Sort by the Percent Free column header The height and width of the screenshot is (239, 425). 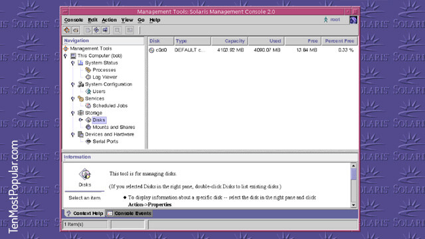[x=339, y=41]
